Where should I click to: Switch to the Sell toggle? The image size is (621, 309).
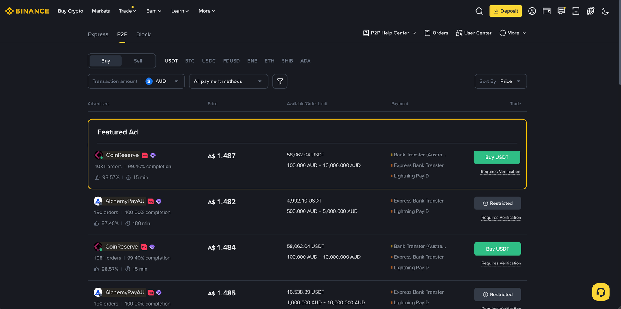click(138, 61)
